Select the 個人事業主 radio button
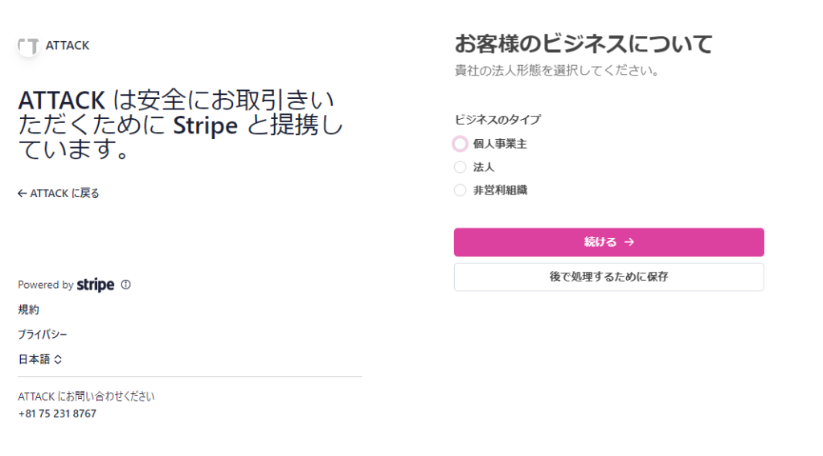 (460, 144)
